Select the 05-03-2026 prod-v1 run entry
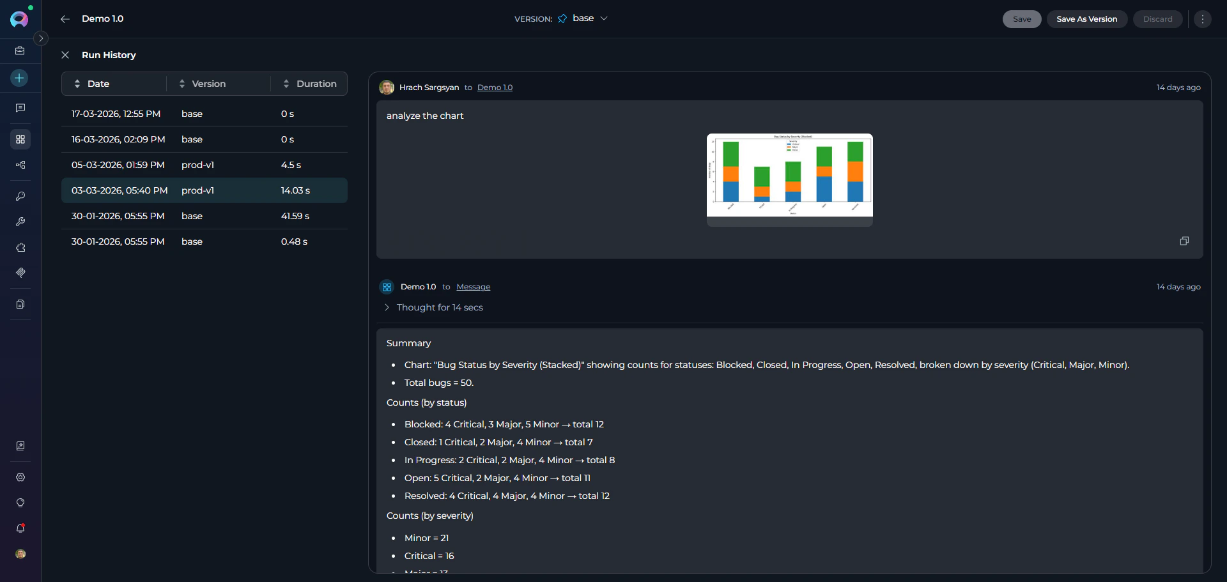Viewport: 1227px width, 582px height. pyautogui.click(x=203, y=165)
